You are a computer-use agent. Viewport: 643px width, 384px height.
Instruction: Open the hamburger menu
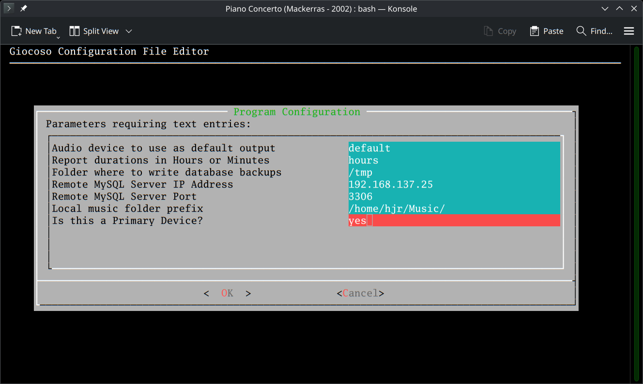tap(629, 31)
